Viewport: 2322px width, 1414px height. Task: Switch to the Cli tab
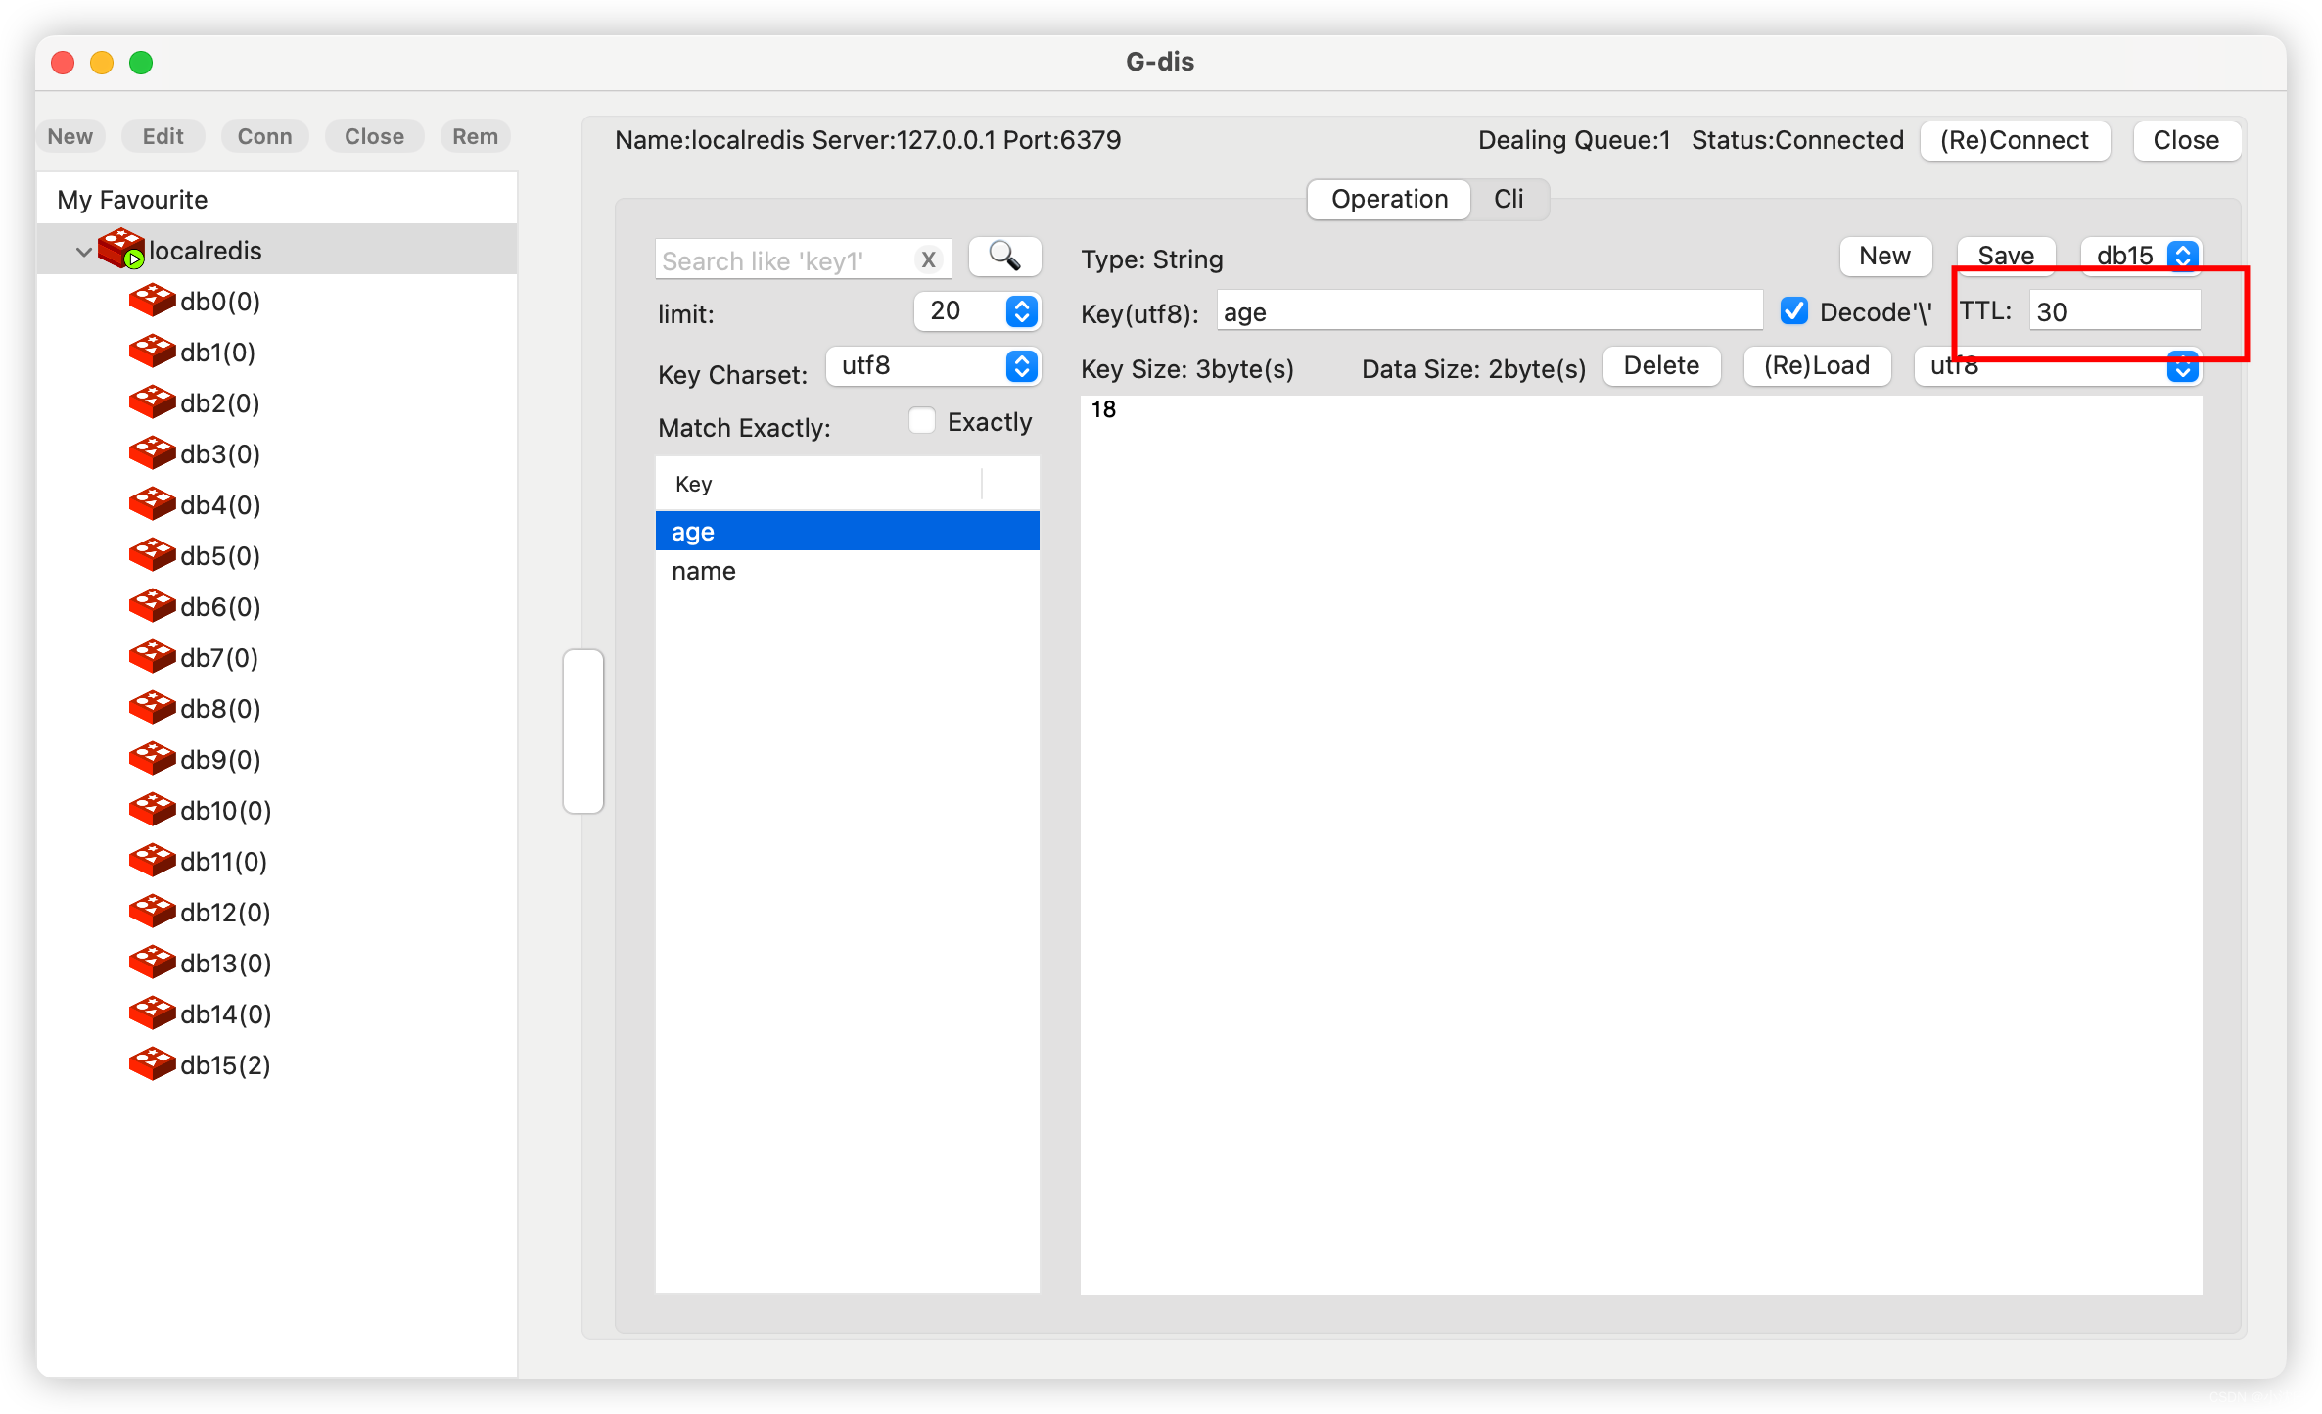click(x=1509, y=199)
